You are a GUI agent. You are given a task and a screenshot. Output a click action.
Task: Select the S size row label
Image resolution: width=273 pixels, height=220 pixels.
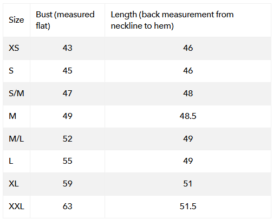pyautogui.click(x=11, y=71)
